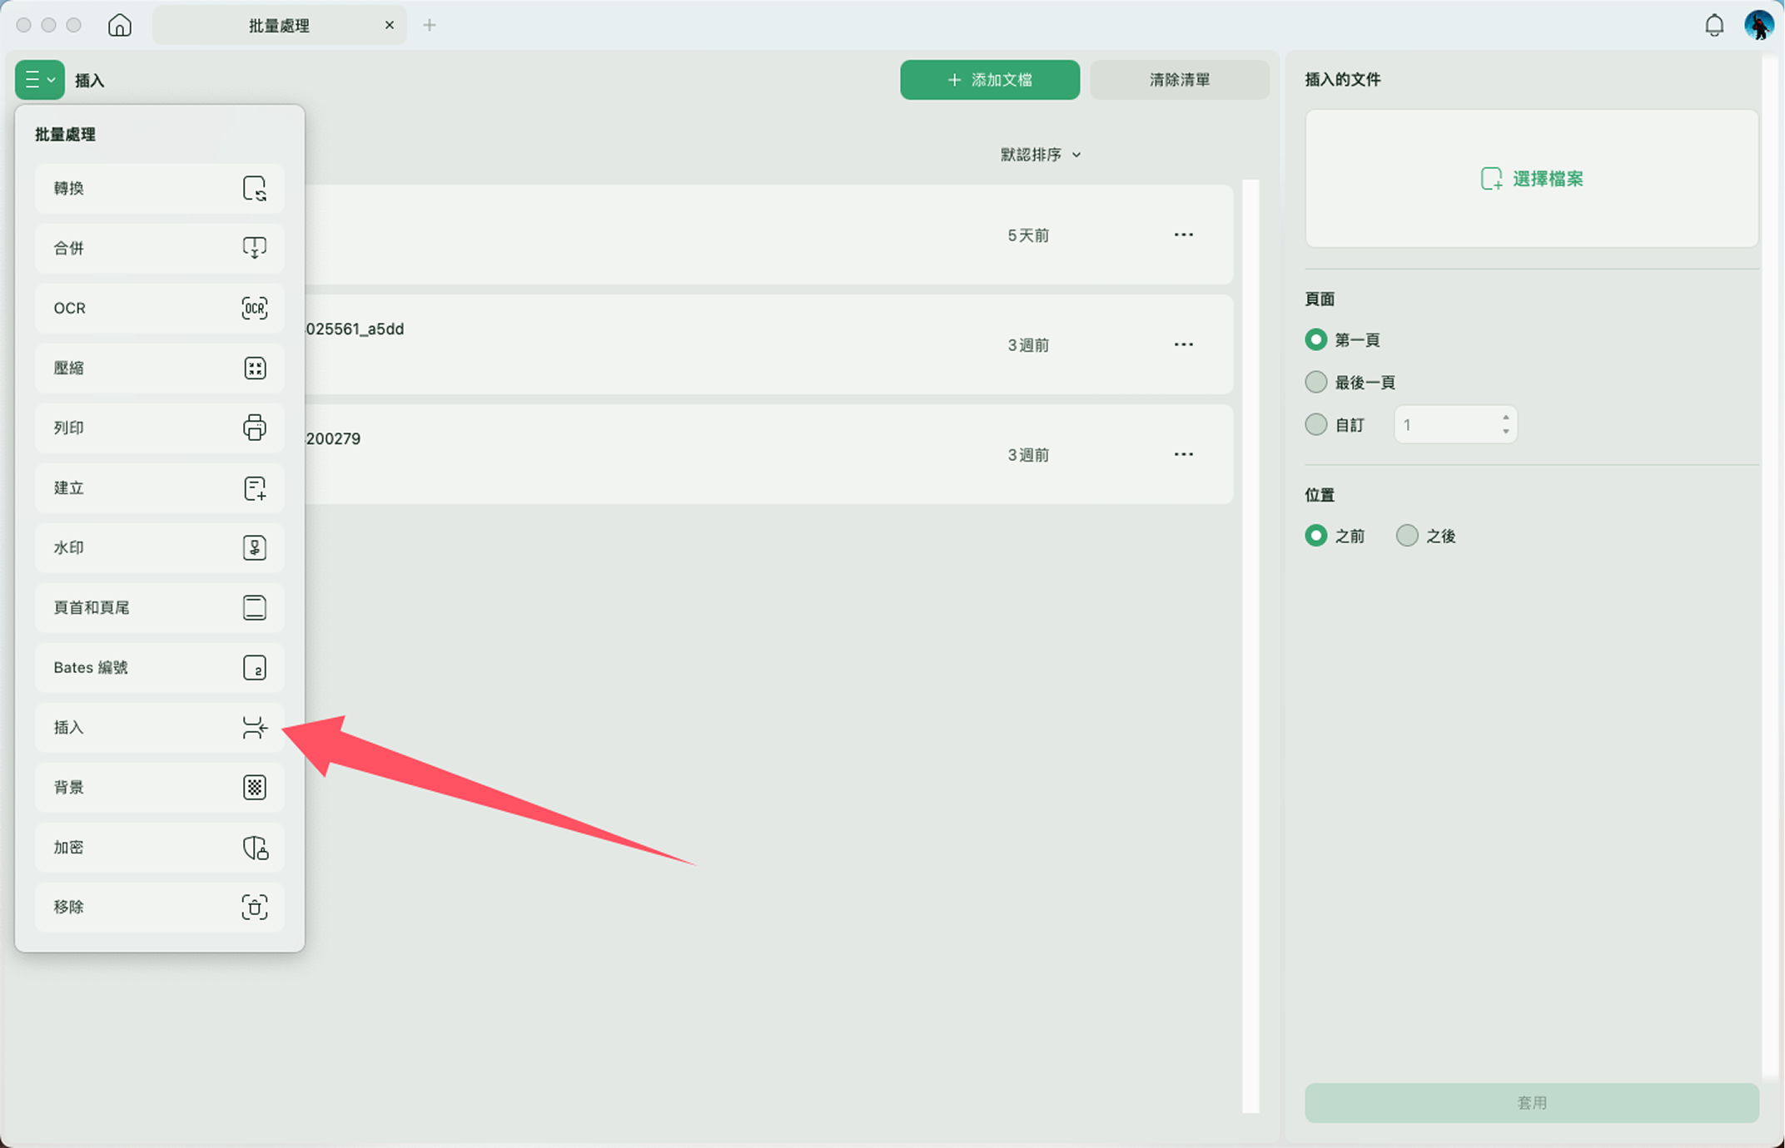Click the 背景 background icon

(x=255, y=787)
